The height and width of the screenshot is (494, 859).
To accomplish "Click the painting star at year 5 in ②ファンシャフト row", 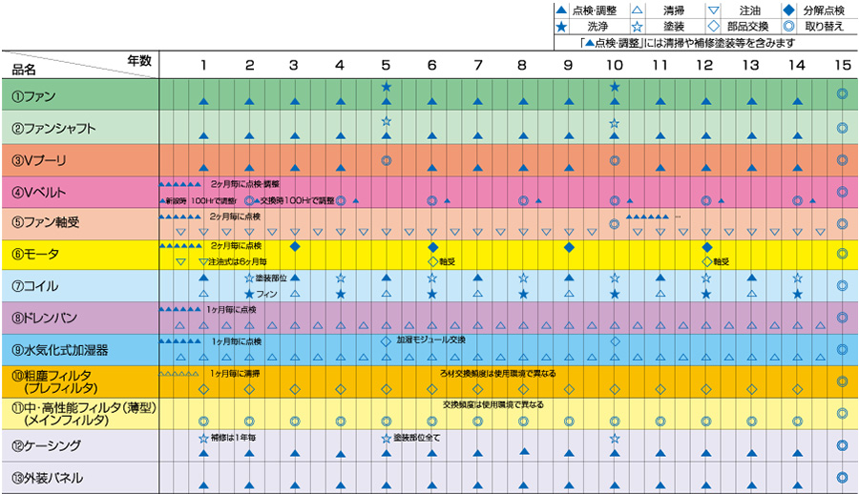I will pos(387,121).
